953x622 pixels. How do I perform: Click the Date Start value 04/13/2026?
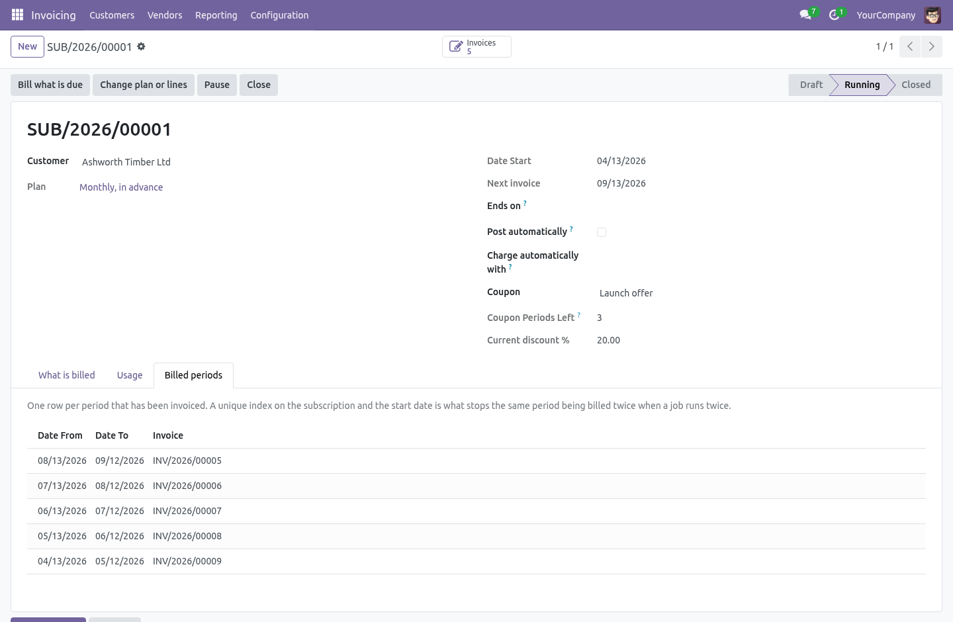(621, 161)
